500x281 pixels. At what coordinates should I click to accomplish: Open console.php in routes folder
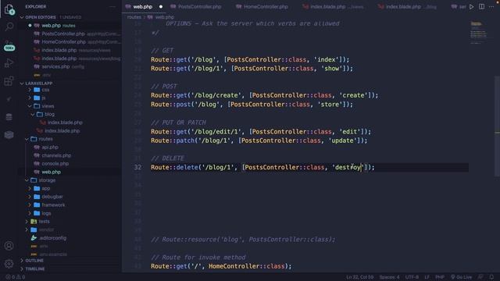click(55, 164)
